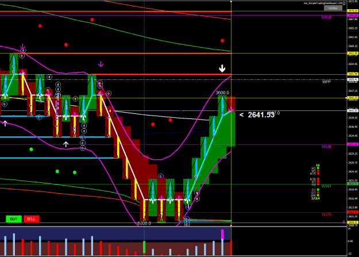
Task: Select the WS38 support label
Action: point(326,146)
